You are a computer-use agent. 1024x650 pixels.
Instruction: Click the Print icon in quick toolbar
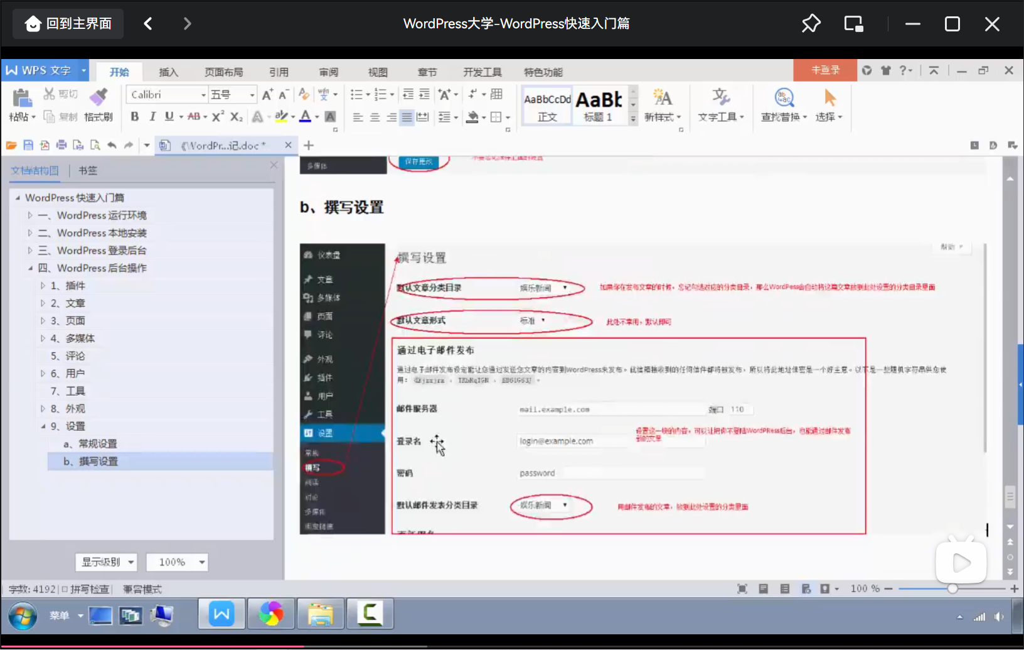[x=61, y=146]
